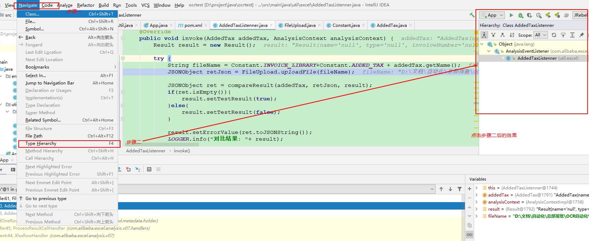Click the show watches glasses icon
Image resolution: width=589 pixels, height=241 pixels.
[470, 235]
